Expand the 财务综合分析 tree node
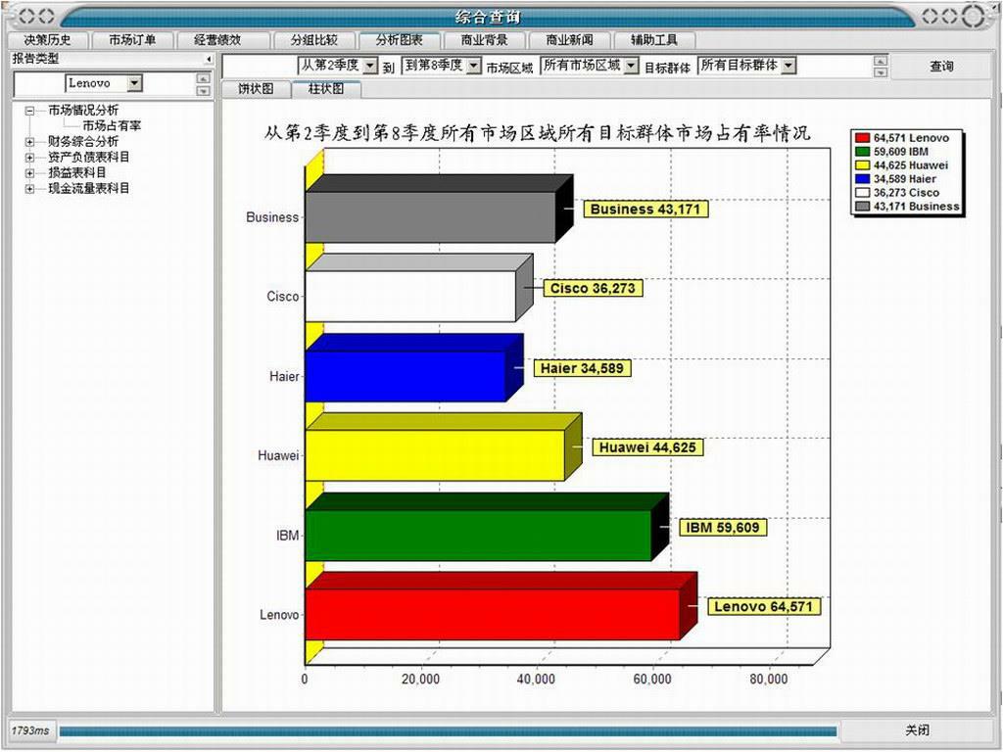Viewport: 1003px width, 752px height. (29, 141)
